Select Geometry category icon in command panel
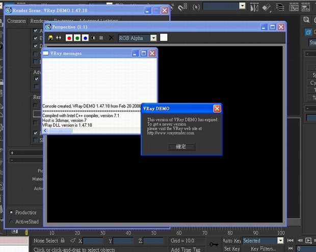 click(x=308, y=32)
